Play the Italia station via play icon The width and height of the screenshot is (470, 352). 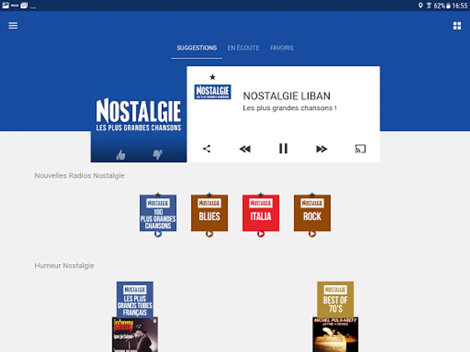point(261,234)
